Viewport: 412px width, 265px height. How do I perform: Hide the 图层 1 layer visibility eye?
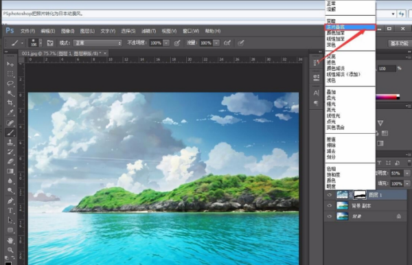[x=329, y=195]
